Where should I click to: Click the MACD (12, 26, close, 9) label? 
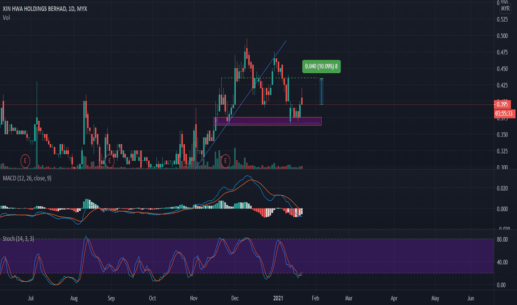click(27, 179)
